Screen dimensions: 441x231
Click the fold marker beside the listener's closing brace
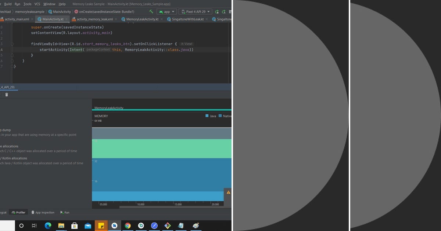point(12,55)
